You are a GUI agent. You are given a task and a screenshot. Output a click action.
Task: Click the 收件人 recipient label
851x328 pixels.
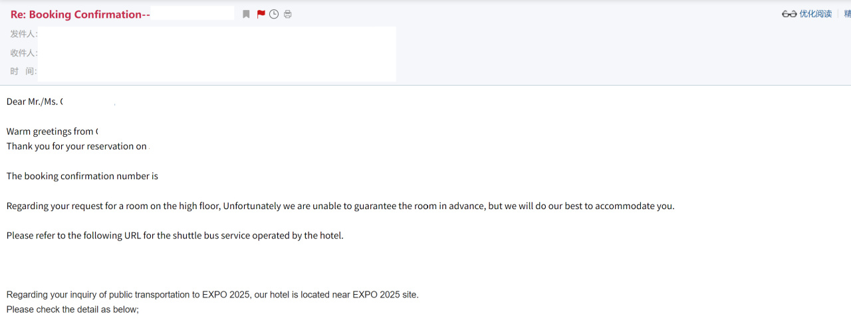(x=24, y=52)
